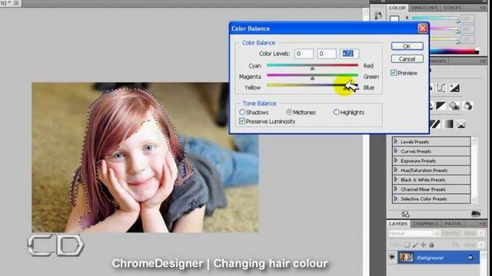
Task: Open the layer blend mode dropdown
Action: [414, 233]
